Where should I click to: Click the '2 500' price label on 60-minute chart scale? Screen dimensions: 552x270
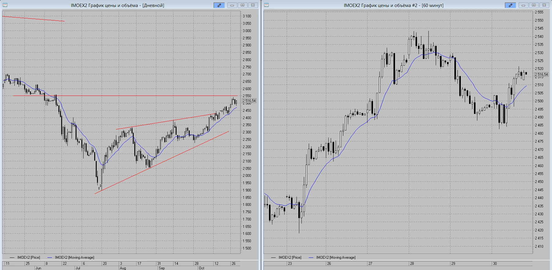539,101
